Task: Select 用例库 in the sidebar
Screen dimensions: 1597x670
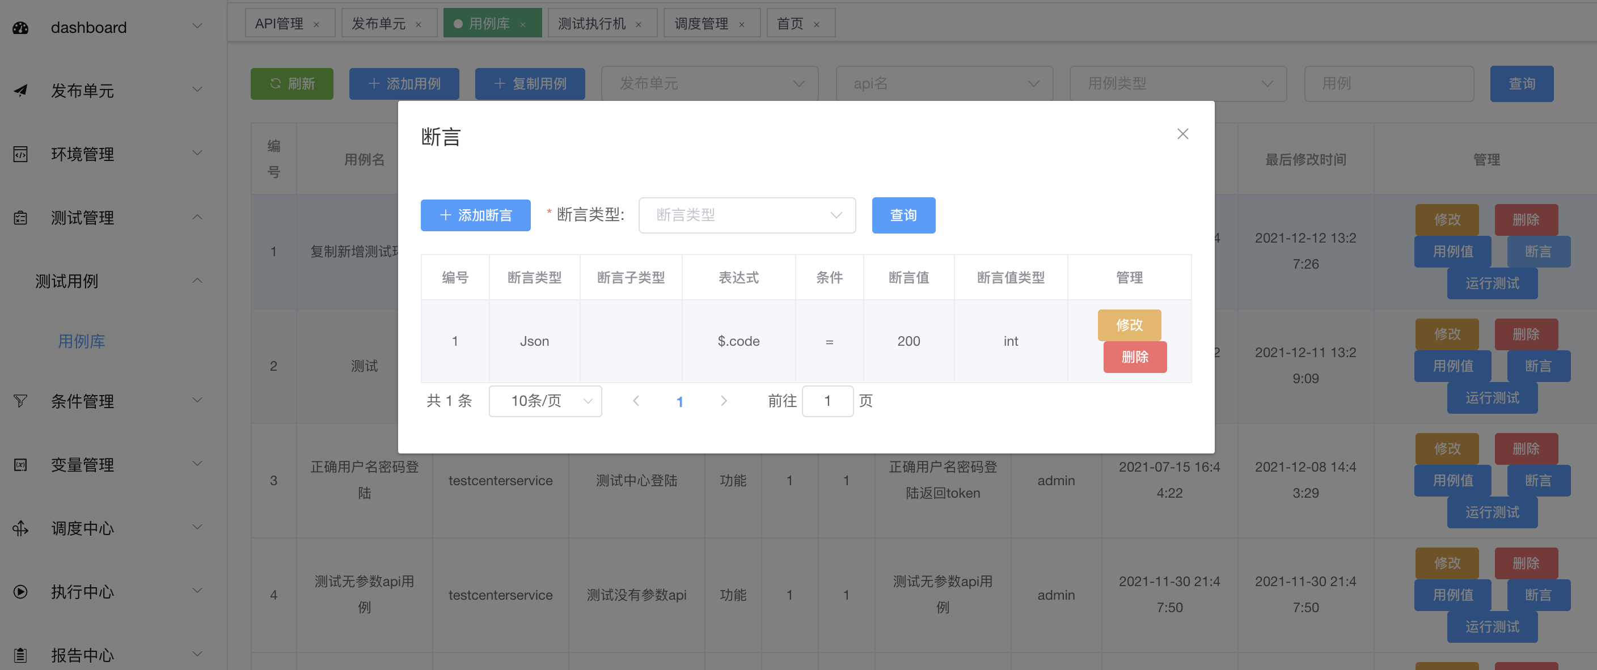Action: click(81, 341)
